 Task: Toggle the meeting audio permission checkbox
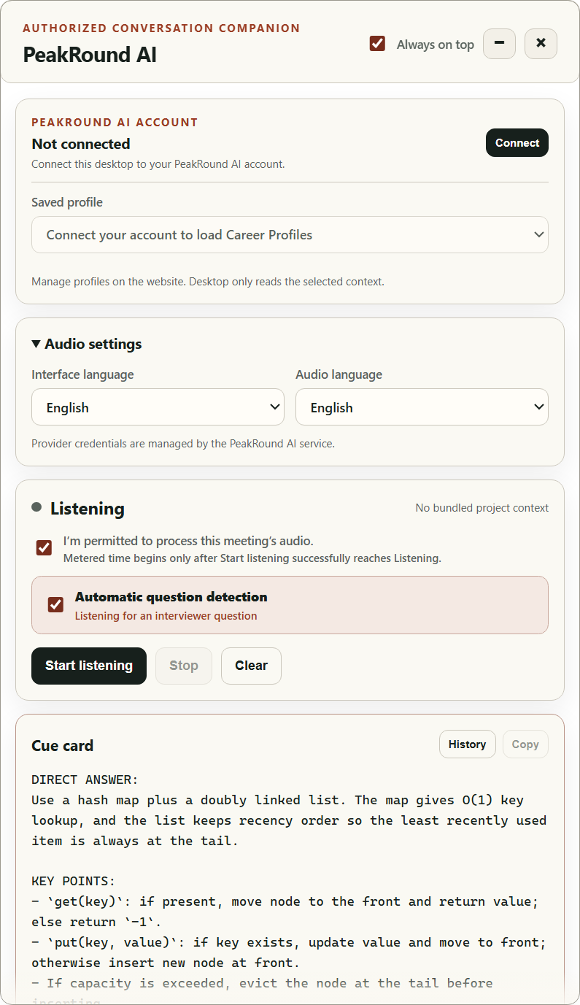click(44, 547)
